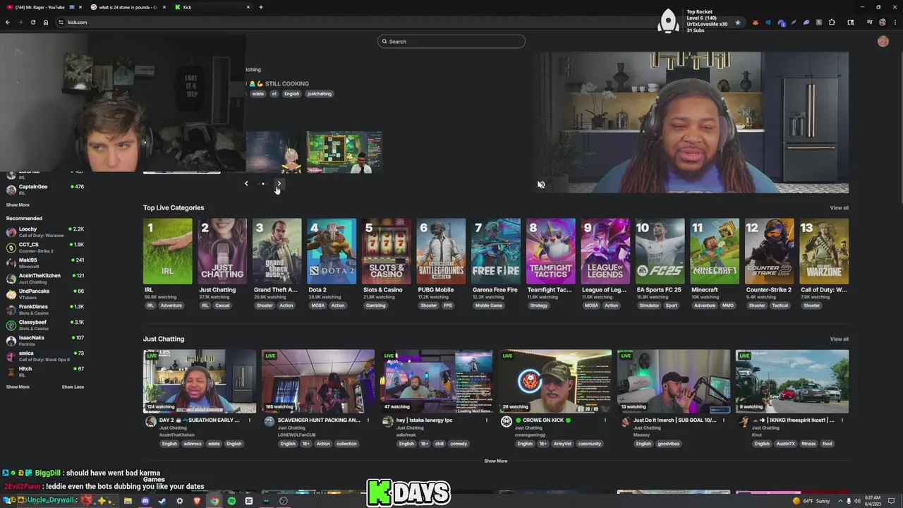This screenshot has height=508, width=903.
Task: Open AceInTheKitchen channel in the sidebar
Action: tap(45, 279)
